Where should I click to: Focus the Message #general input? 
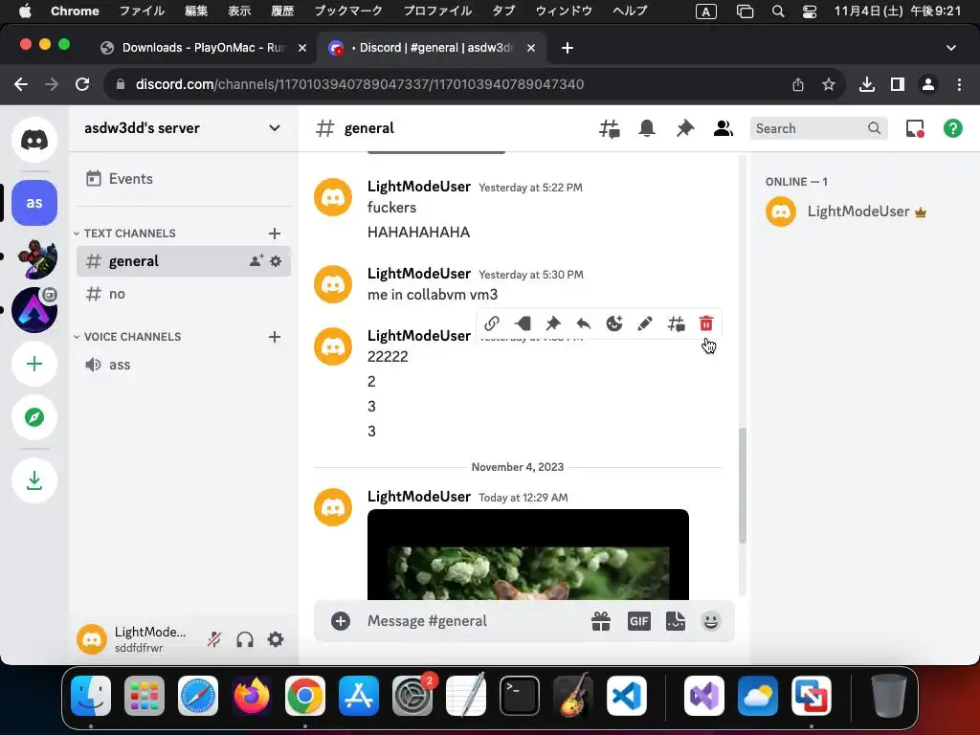click(474, 620)
